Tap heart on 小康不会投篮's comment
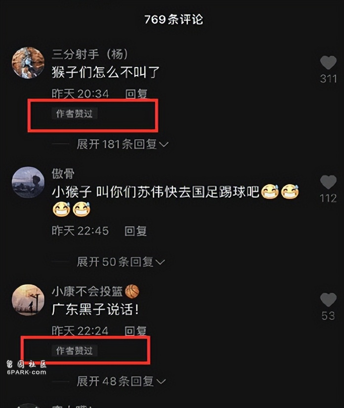The height and width of the screenshot is (408, 344). pyautogui.click(x=328, y=299)
